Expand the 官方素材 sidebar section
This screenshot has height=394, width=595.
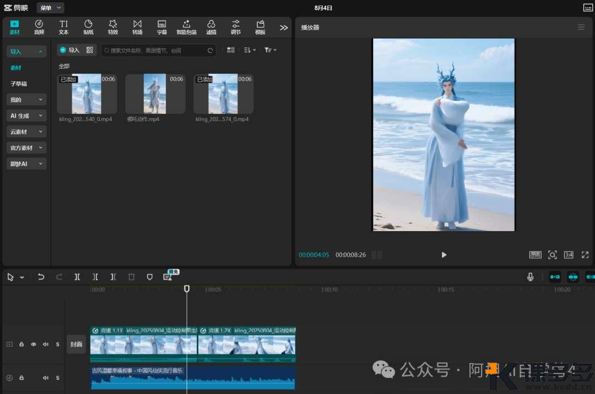tap(26, 147)
